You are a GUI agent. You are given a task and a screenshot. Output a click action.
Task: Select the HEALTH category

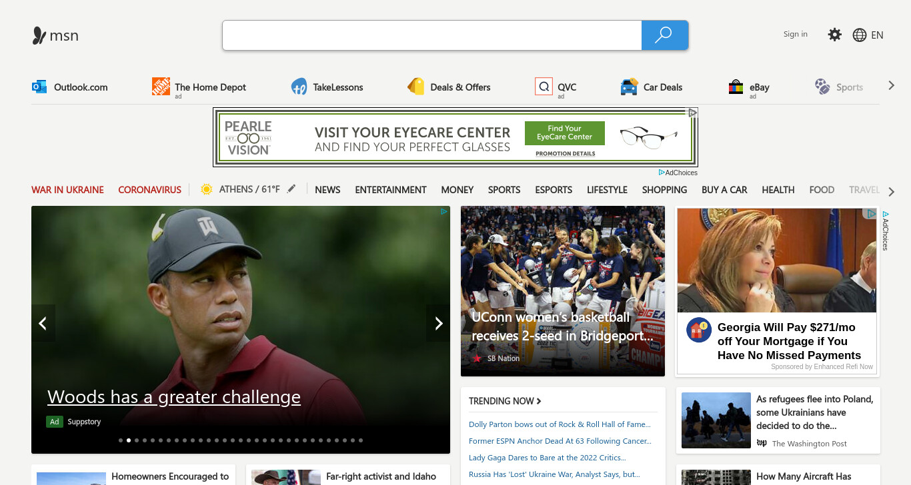[x=778, y=190]
